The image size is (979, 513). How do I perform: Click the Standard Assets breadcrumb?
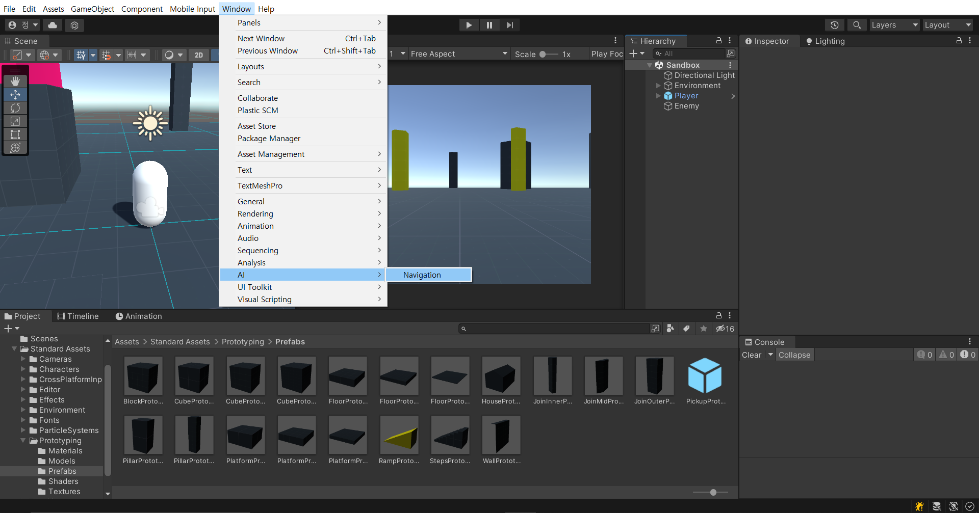click(x=180, y=342)
